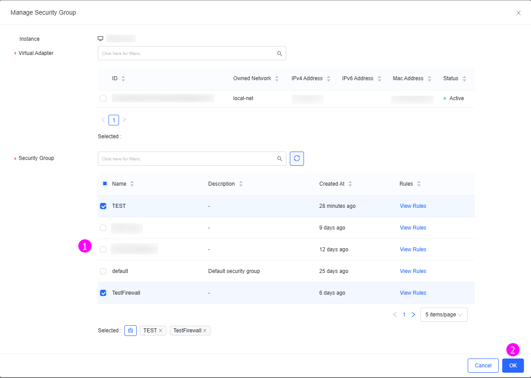Go to next adapter page
The height and width of the screenshot is (378, 531).
[124, 120]
